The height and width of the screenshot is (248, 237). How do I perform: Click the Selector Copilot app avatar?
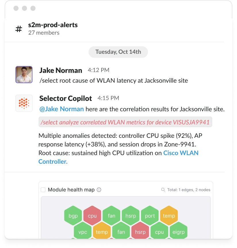click(24, 103)
